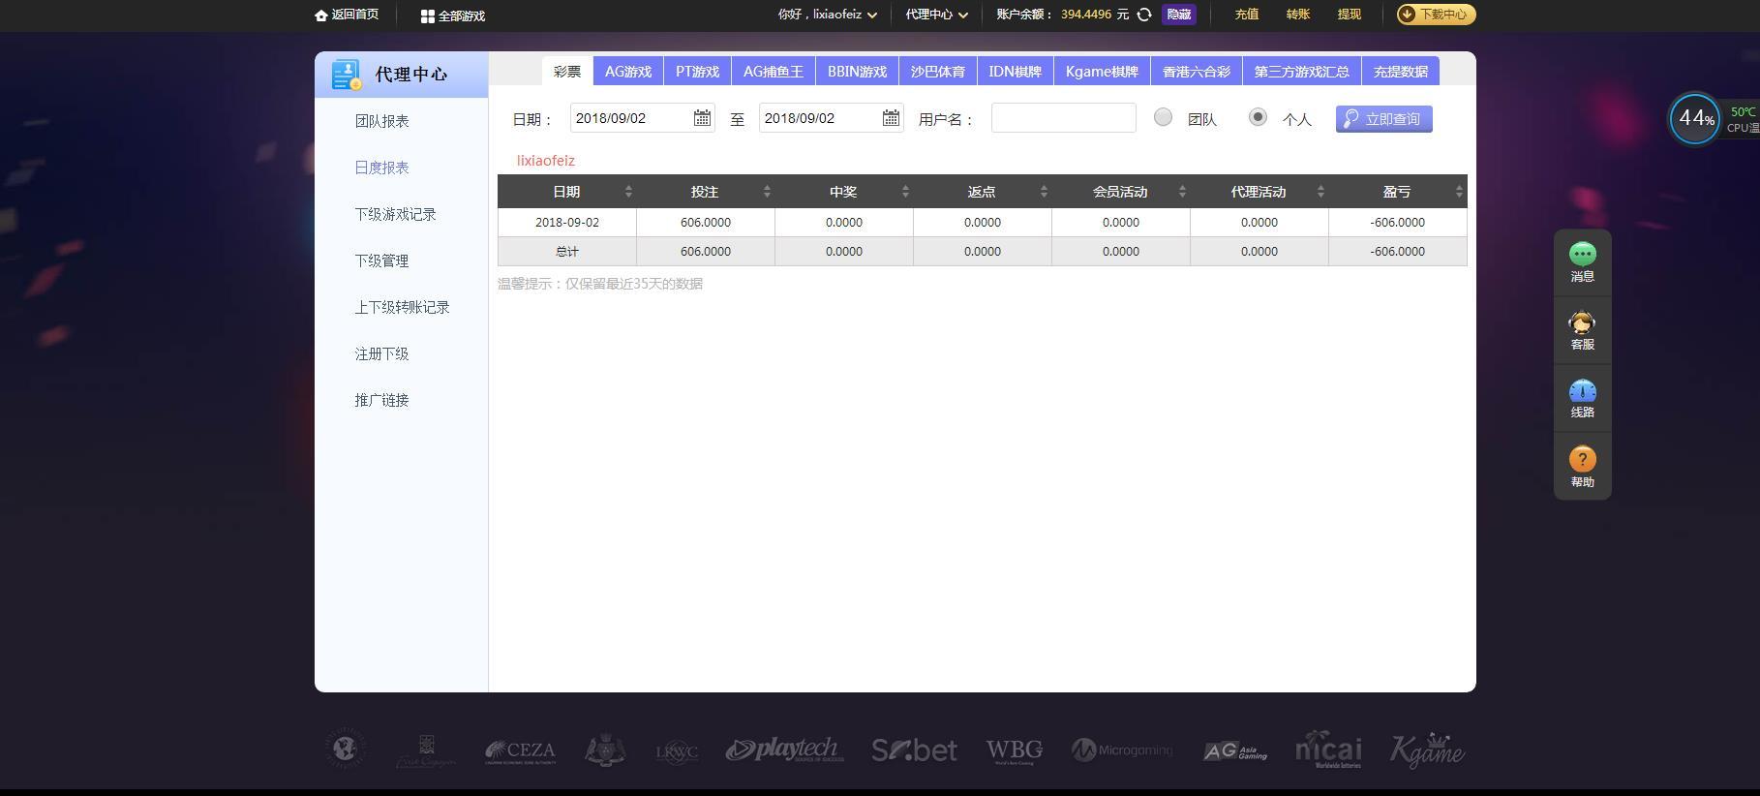Switch to the IDN棋牌 tab
The width and height of the screenshot is (1760, 796).
pos(1015,71)
